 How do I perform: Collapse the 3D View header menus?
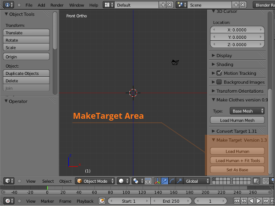(x=19, y=181)
